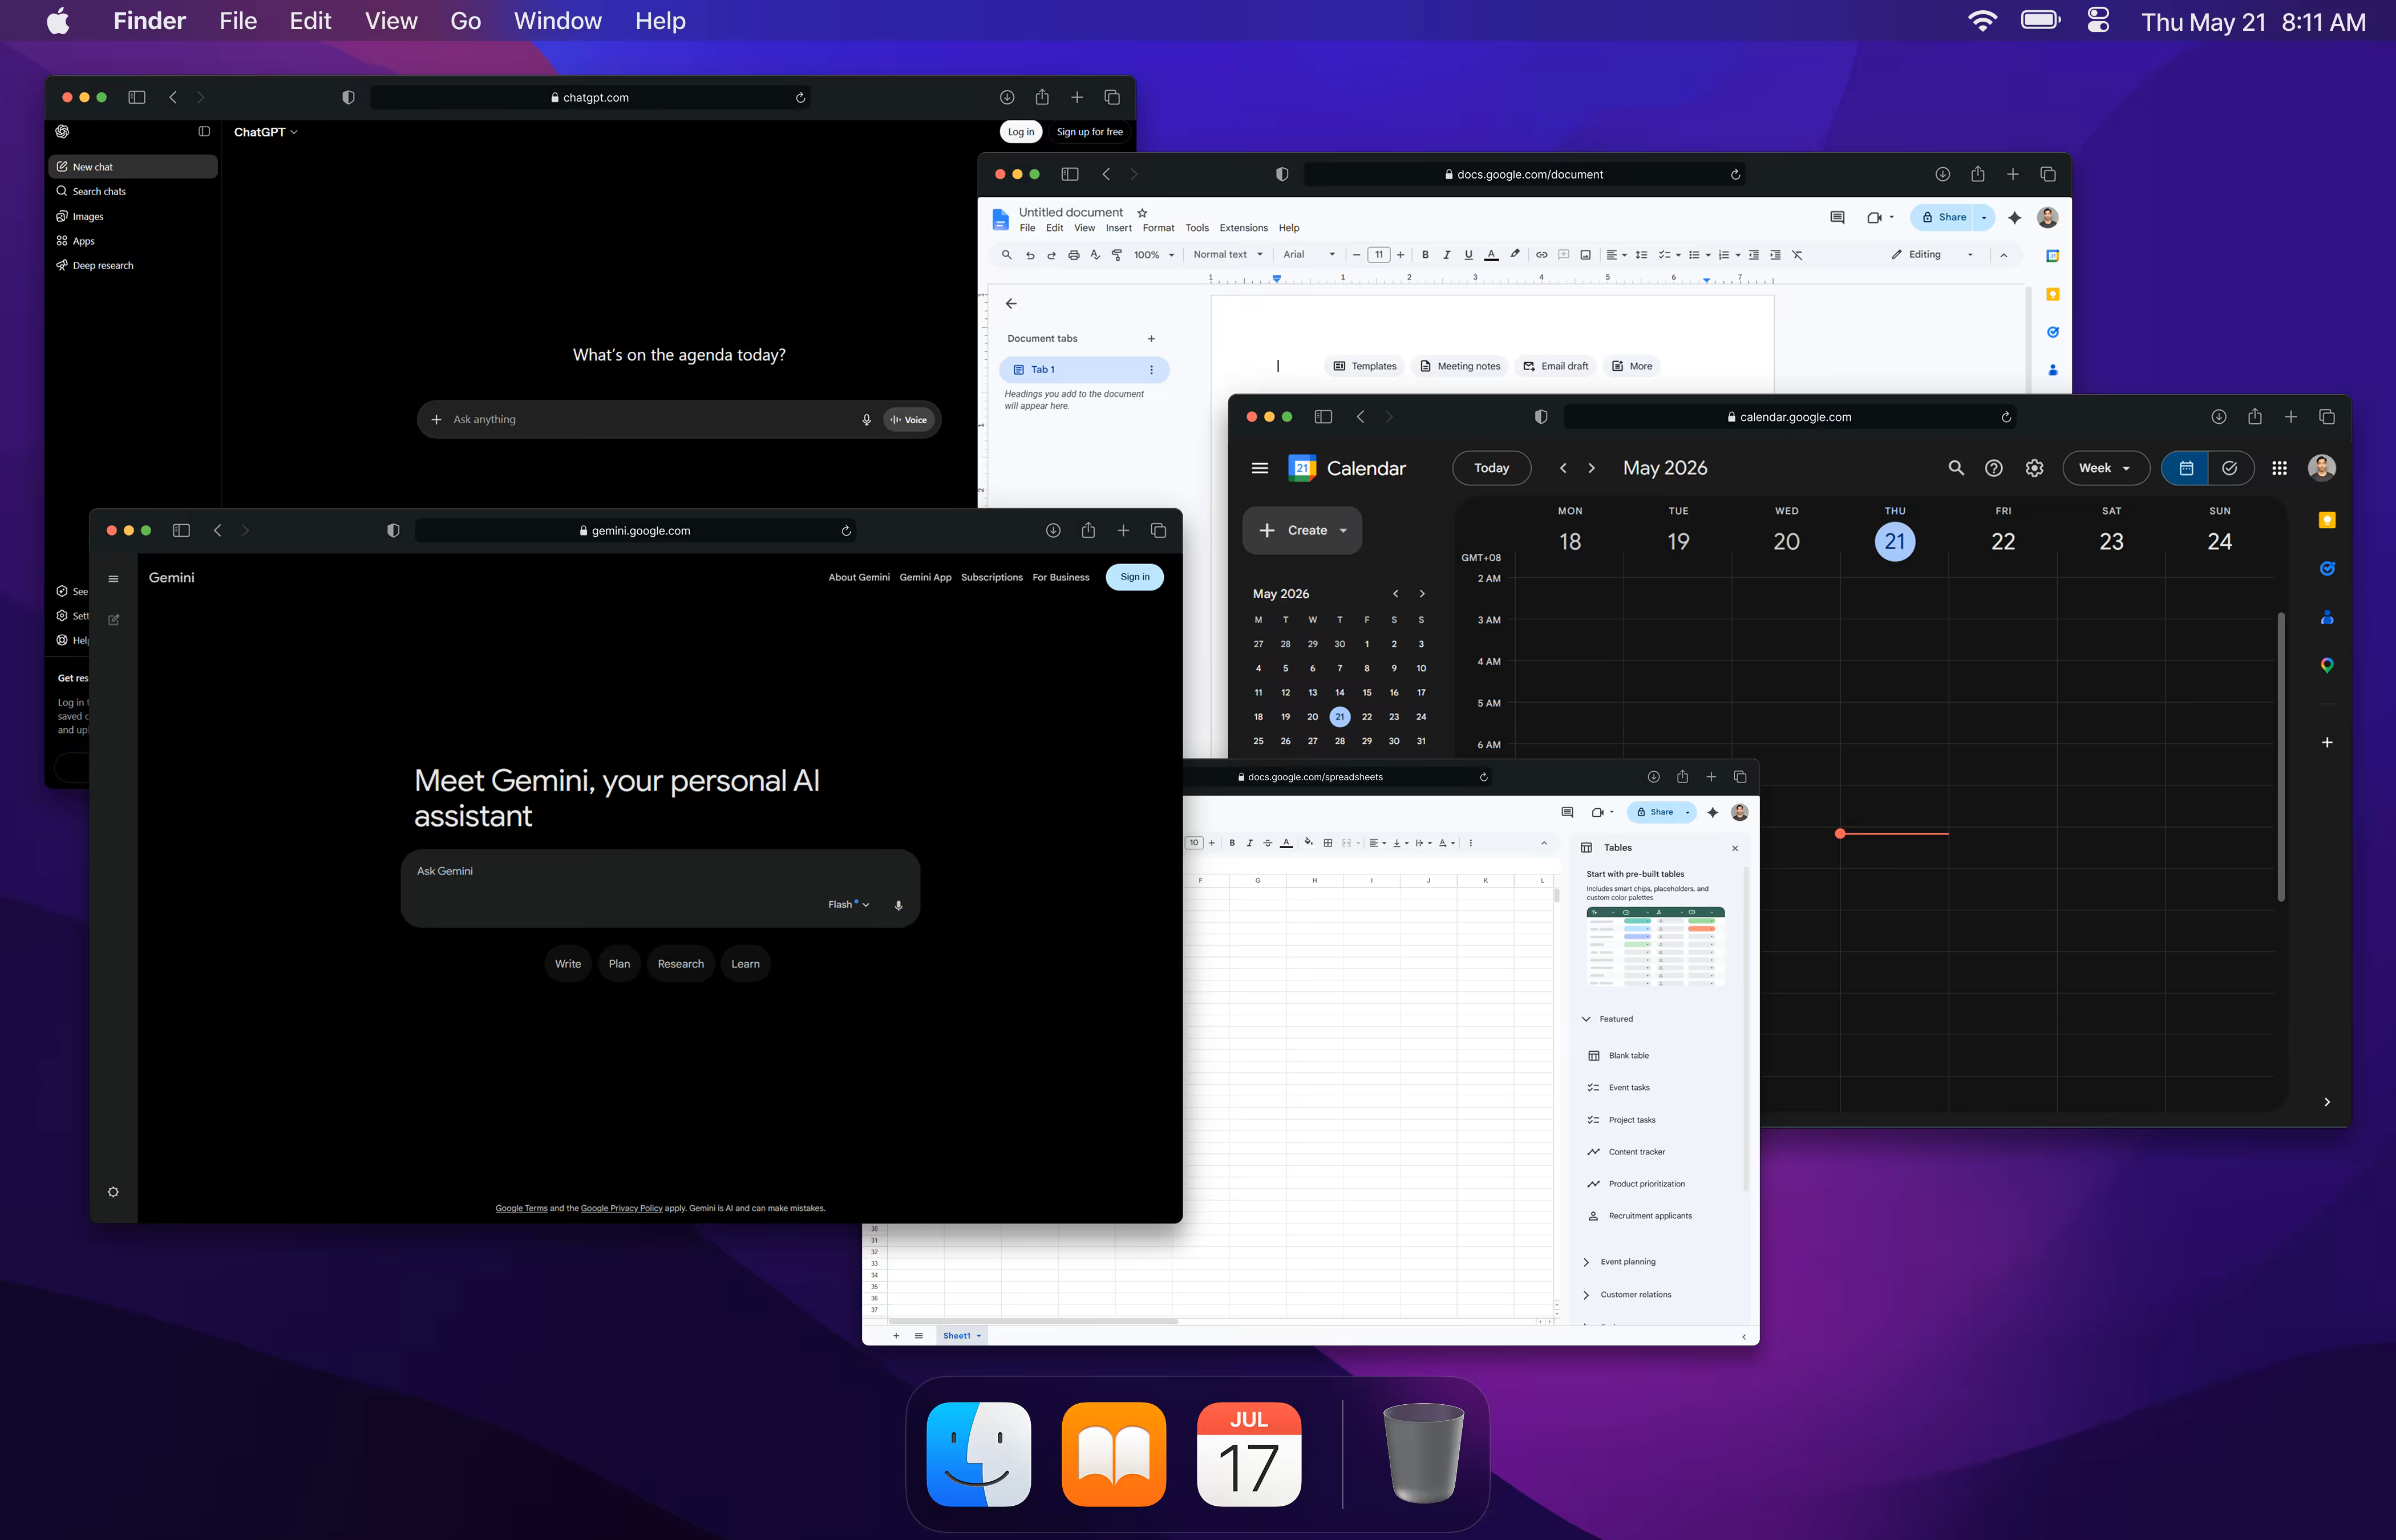Open the Calendar support question-mark icon
2396x1540 pixels.
tap(1993, 468)
